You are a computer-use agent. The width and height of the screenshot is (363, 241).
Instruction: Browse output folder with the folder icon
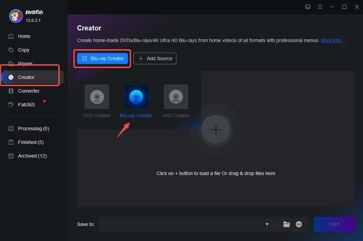click(x=287, y=224)
